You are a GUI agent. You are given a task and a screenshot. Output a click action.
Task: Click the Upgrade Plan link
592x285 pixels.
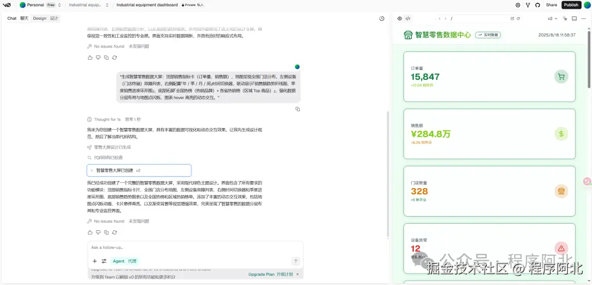[x=270, y=275]
